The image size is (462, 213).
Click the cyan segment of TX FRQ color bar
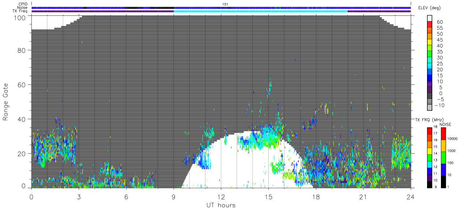click(429, 164)
